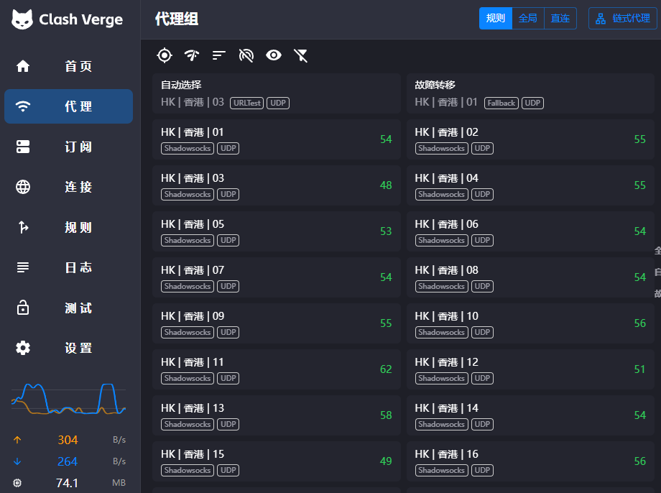Toggle the crossed-out filter icon
Image resolution: width=661 pixels, height=493 pixels.
click(300, 55)
